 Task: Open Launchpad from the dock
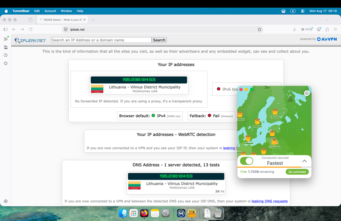(134, 213)
